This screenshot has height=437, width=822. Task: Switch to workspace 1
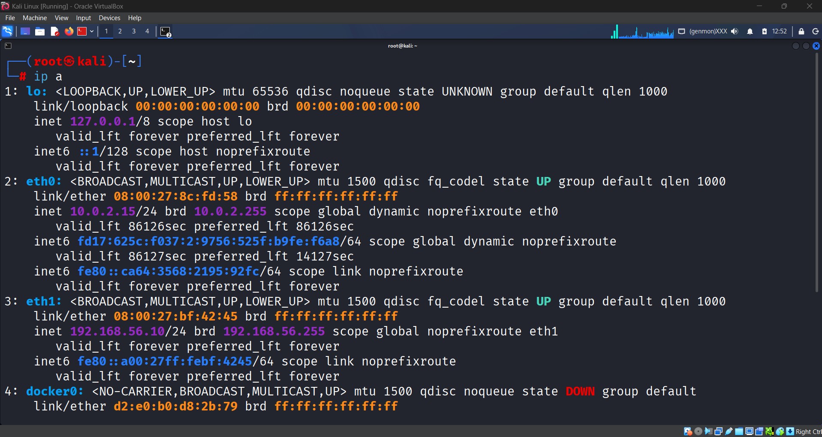[x=106, y=31]
